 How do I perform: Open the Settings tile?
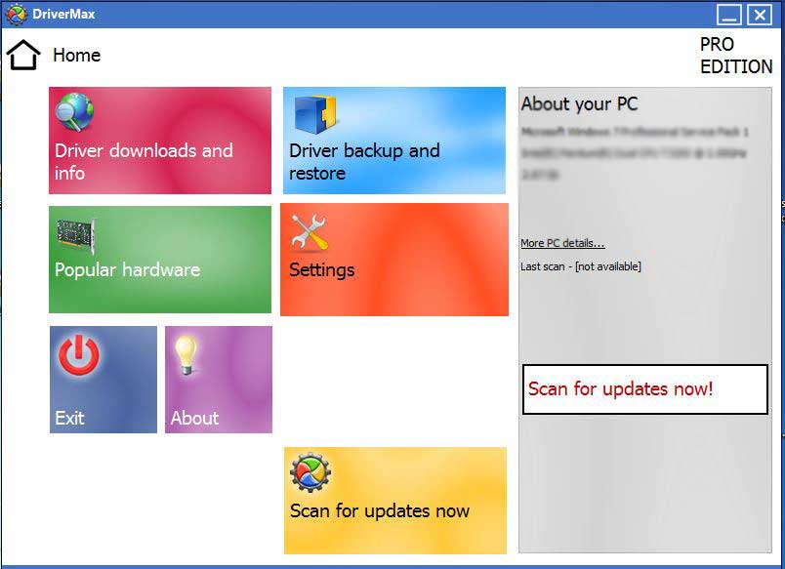[x=394, y=260]
